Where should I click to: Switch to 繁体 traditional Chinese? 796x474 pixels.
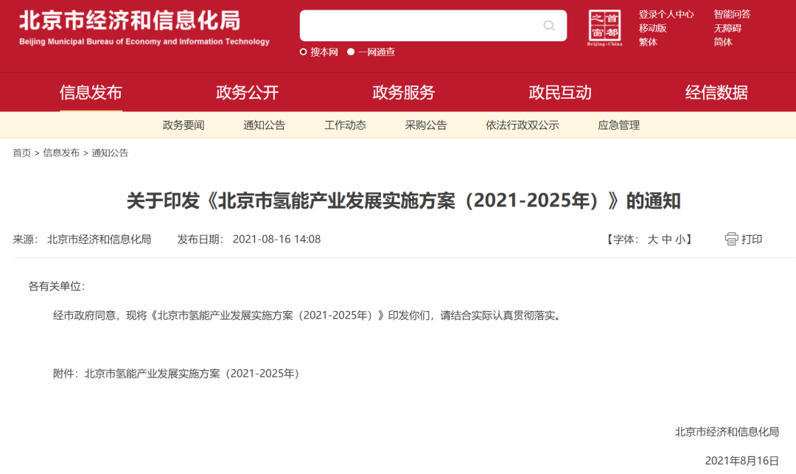(x=648, y=42)
